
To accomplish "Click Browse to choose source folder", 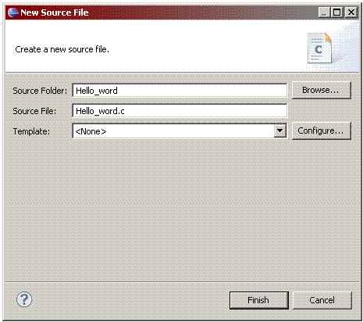I will coord(322,90).
